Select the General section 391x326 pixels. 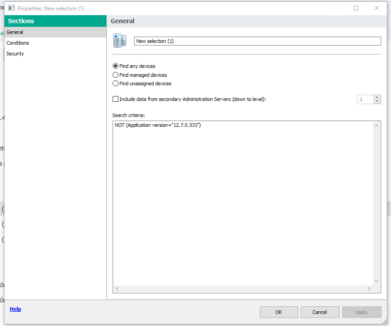tap(55, 32)
